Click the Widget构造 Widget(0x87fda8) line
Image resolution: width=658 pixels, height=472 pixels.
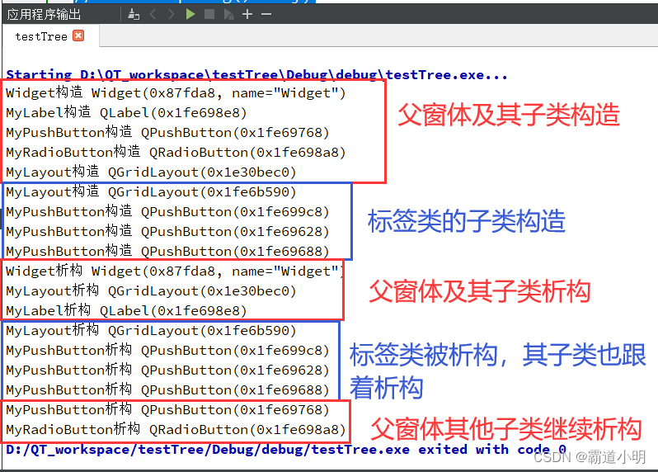pos(176,92)
